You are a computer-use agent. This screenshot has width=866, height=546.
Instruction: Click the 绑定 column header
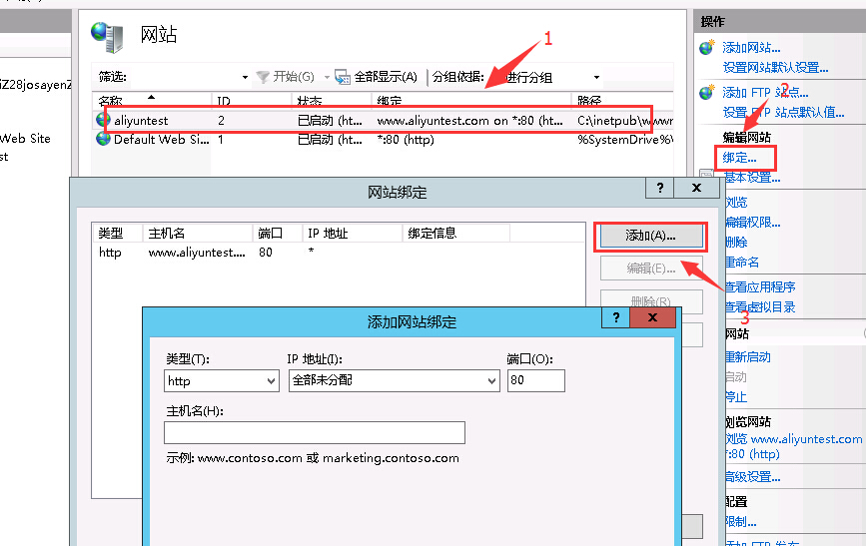click(469, 101)
